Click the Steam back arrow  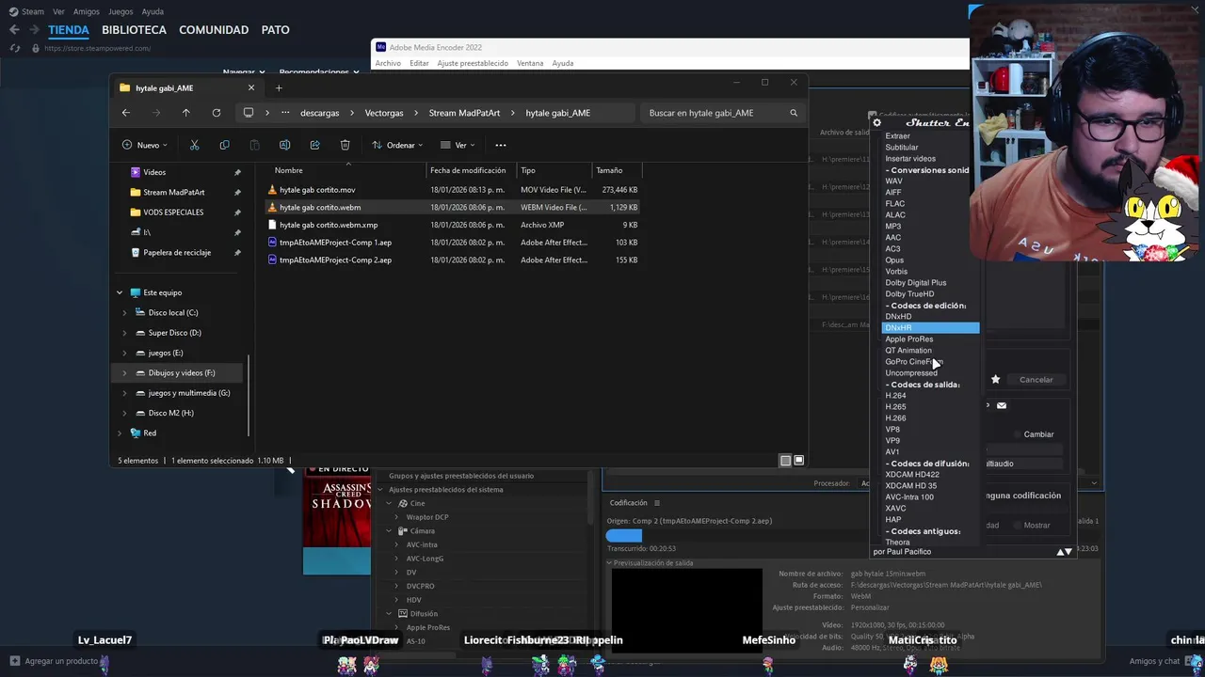tap(14, 30)
